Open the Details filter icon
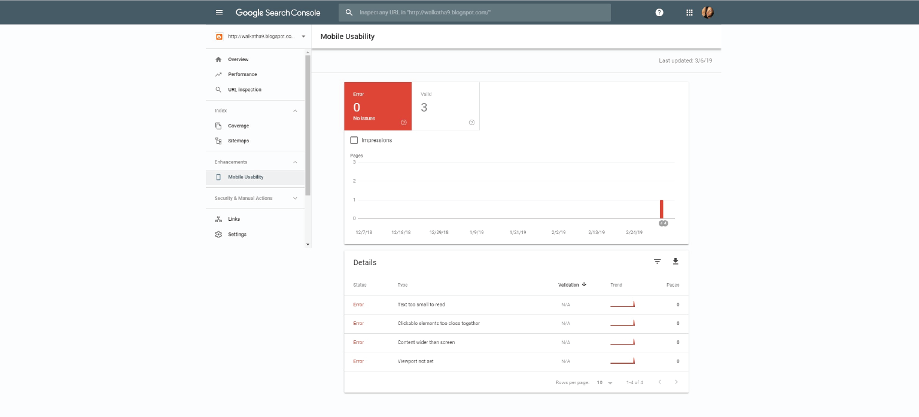The image size is (919, 417). coord(658,261)
